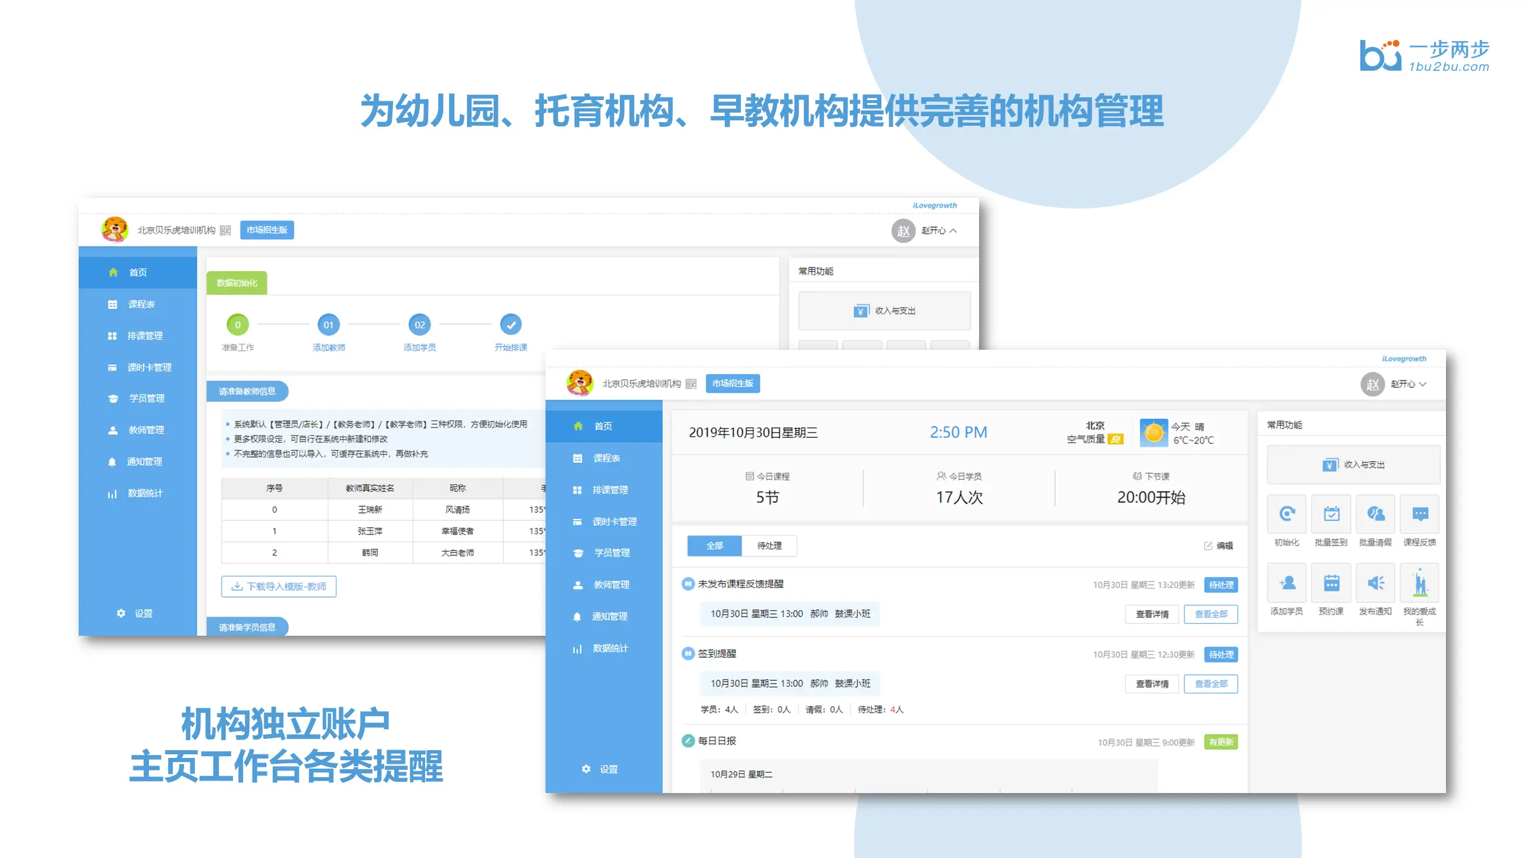Click 查看全部 under 签到提醒
Screen dimensions: 1524x858
[1211, 684]
